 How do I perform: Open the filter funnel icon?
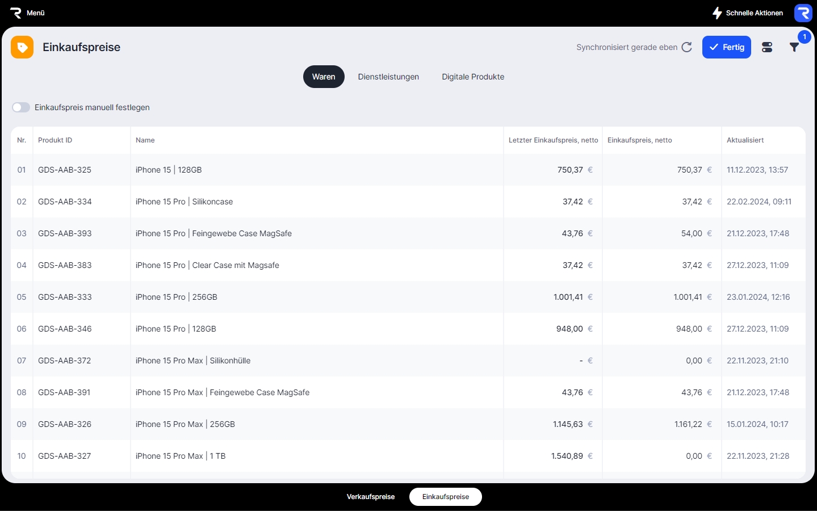click(x=794, y=47)
